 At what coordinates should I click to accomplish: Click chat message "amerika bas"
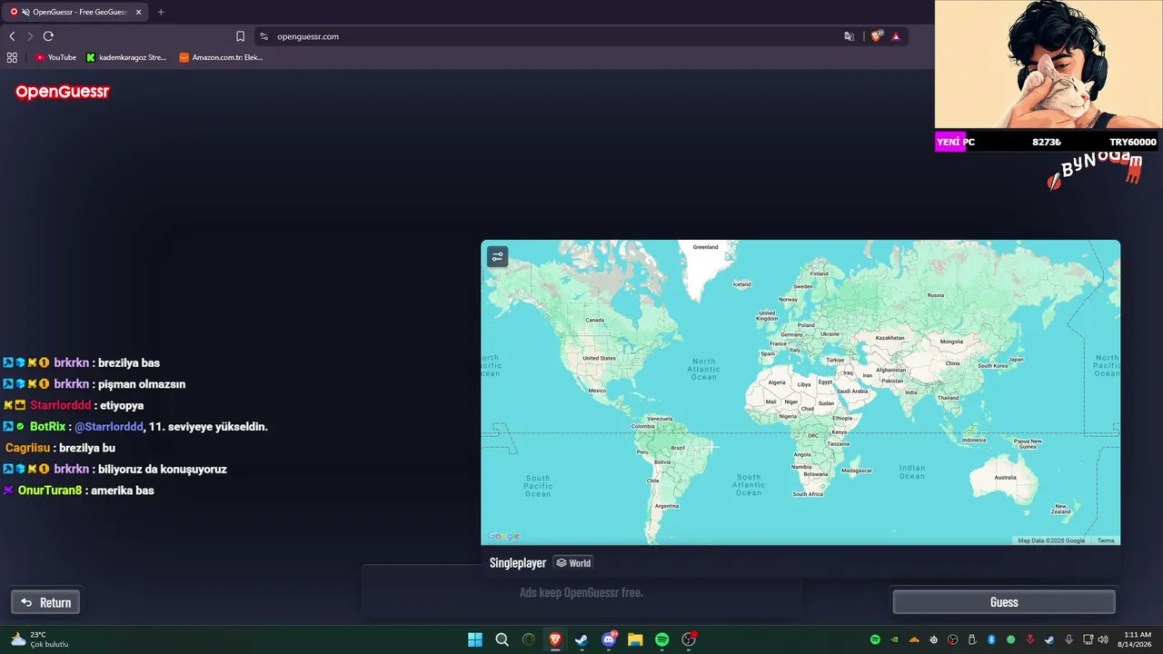(122, 490)
